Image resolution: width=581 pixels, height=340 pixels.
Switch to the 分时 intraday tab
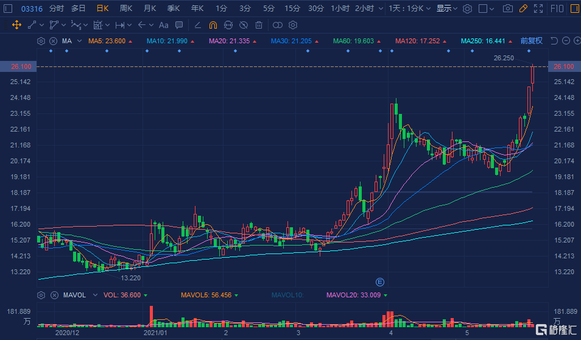click(x=56, y=9)
